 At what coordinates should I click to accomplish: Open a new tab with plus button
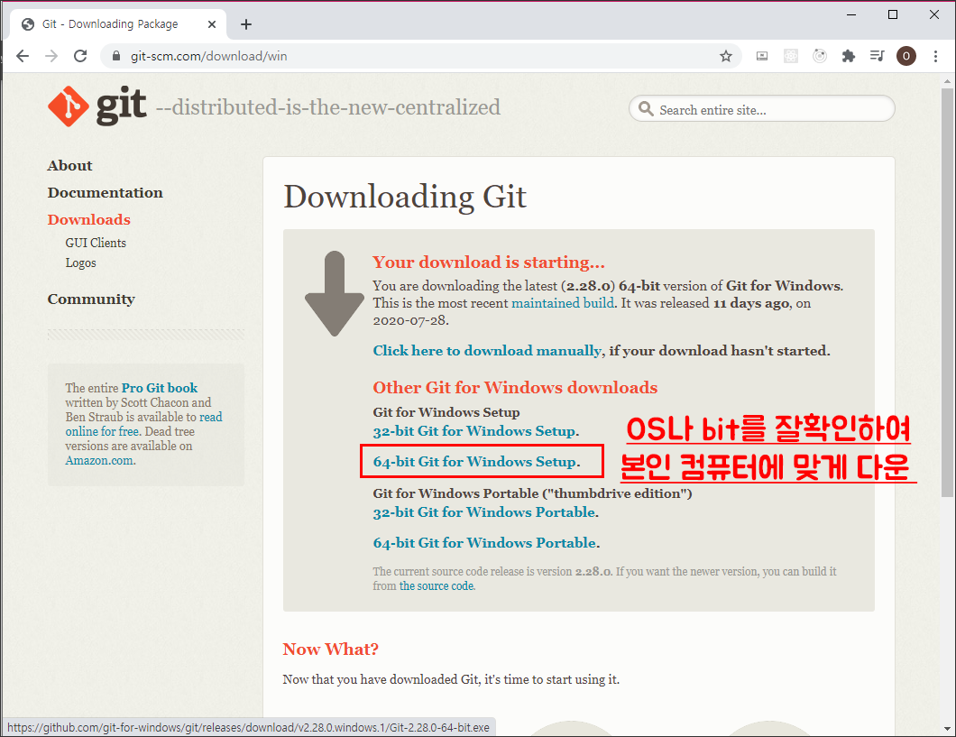[x=245, y=24]
